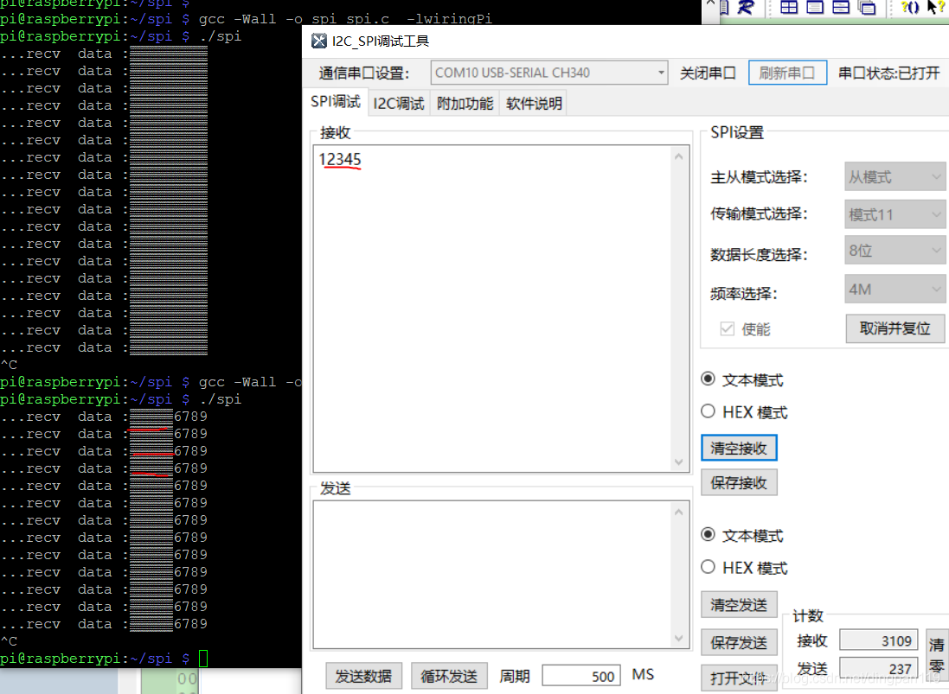949x694 pixels.
Task: Switch to the I2C调试 tab
Action: [x=398, y=101]
